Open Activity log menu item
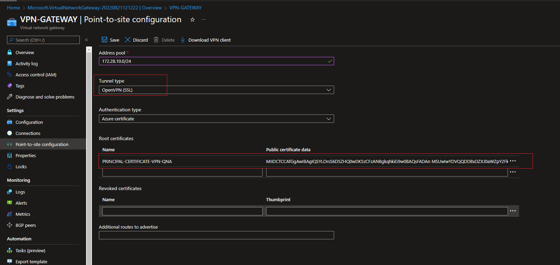Viewport: 560px width, 265px height. click(27, 63)
